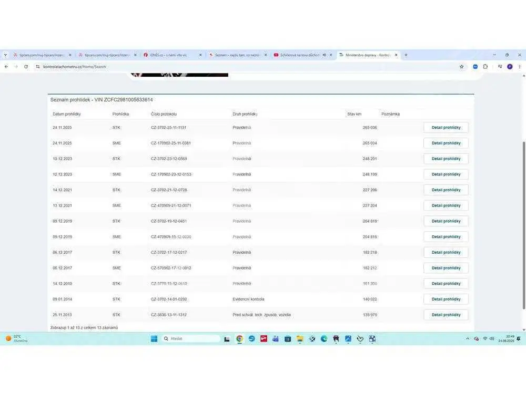The width and height of the screenshot is (526, 394).
Task: Click the Stav km column header
Action: click(354, 114)
